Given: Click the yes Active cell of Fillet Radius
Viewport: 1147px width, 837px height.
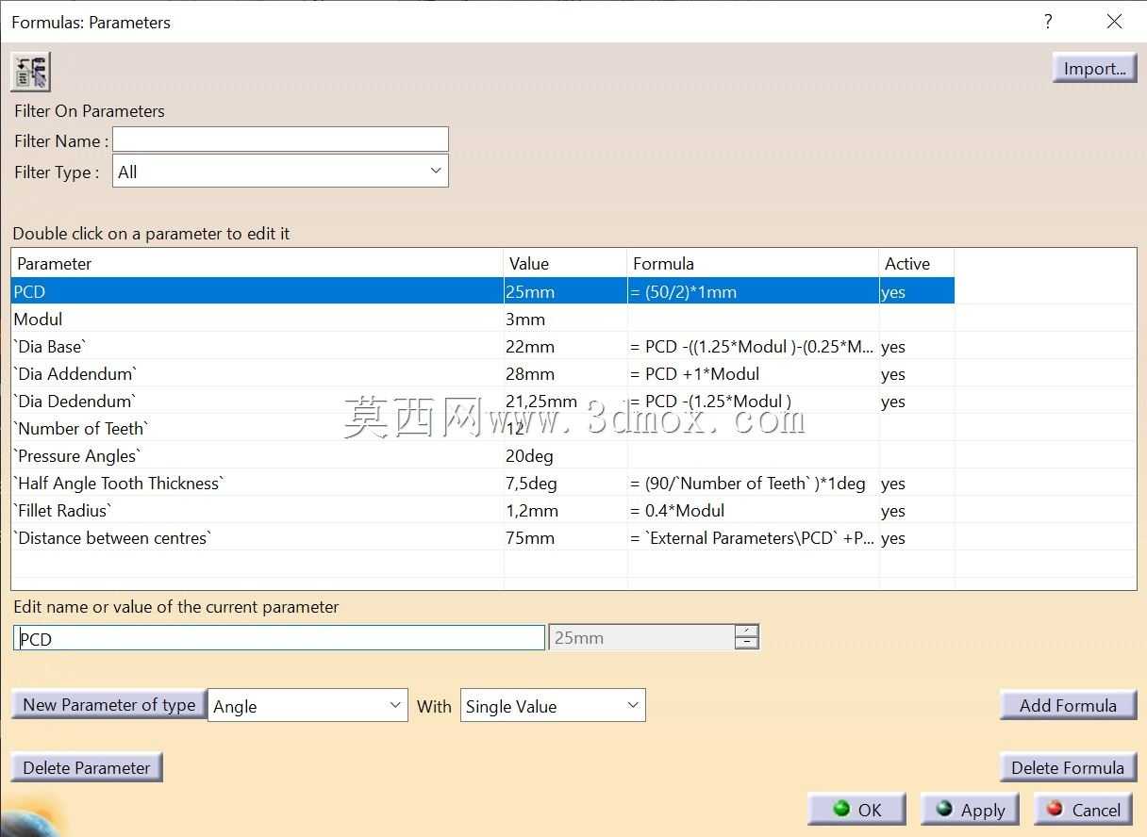Looking at the screenshot, I should point(893,510).
